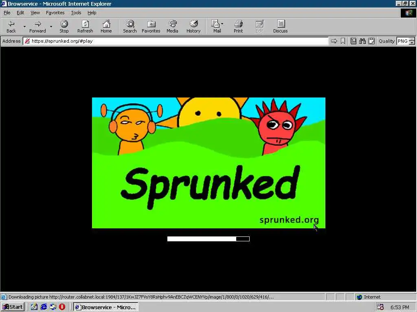Stop page loading with the Stop button
The height and width of the screenshot is (312, 417).
[64, 26]
